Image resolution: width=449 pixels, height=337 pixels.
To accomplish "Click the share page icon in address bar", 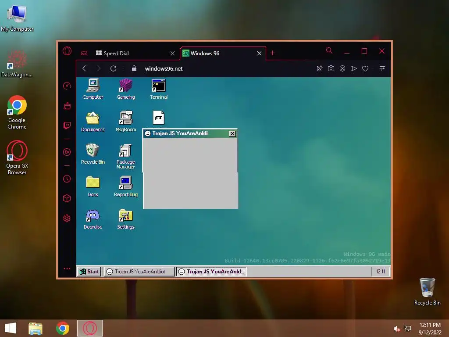I will tap(320, 68).
